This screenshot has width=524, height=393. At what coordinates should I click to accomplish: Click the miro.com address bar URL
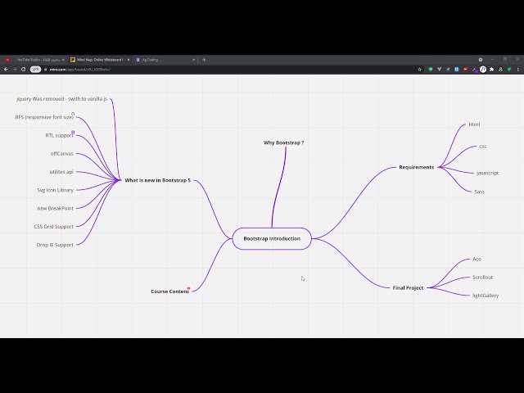(x=80, y=69)
